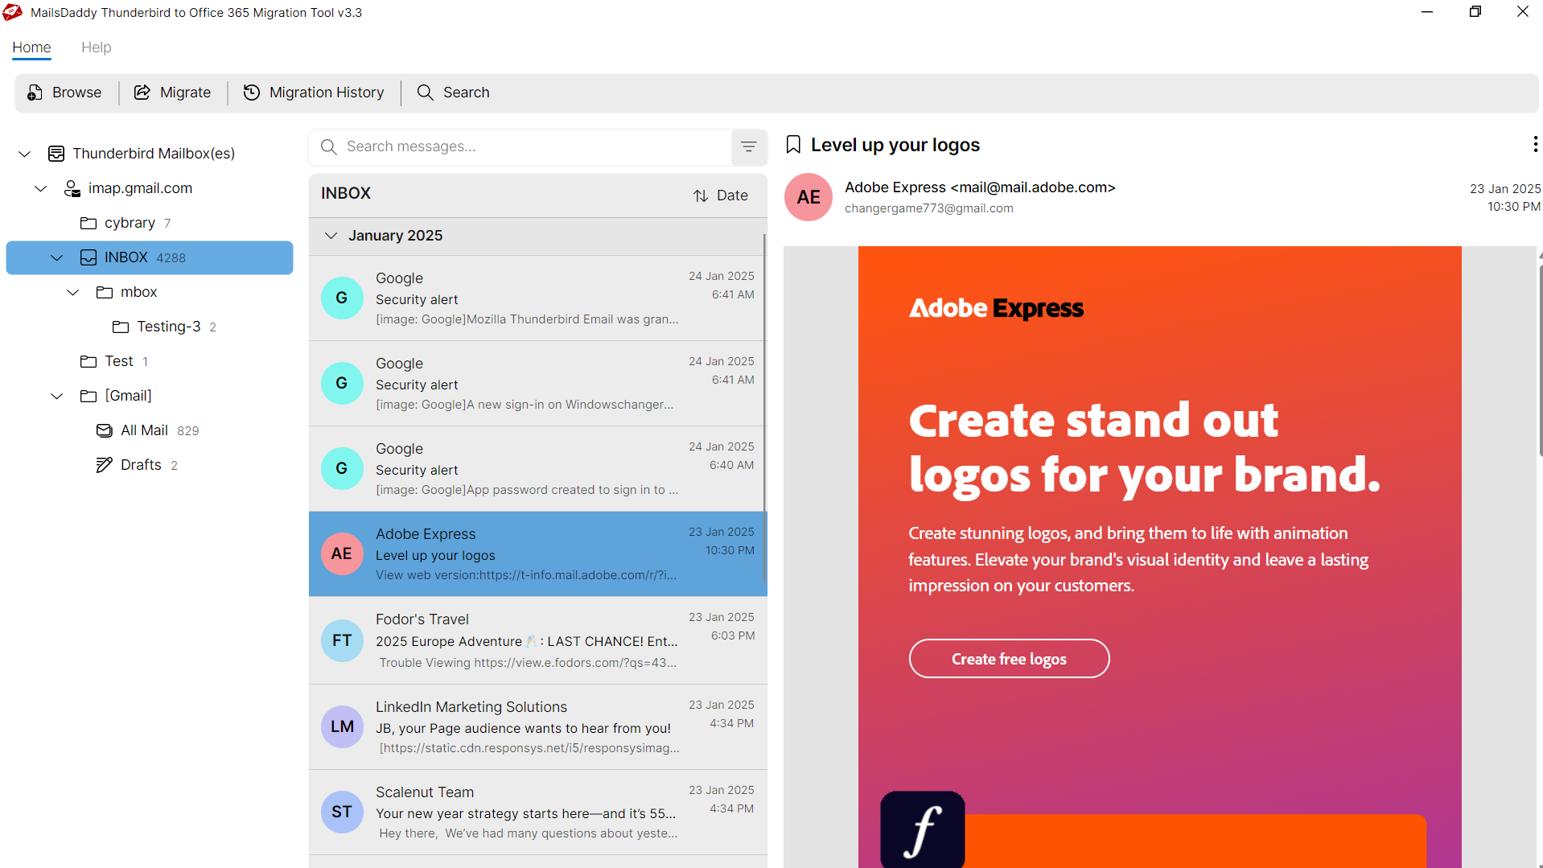This screenshot has width=1543, height=868.
Task: Click the ST avatar for Scalenut Team
Action: [342, 812]
